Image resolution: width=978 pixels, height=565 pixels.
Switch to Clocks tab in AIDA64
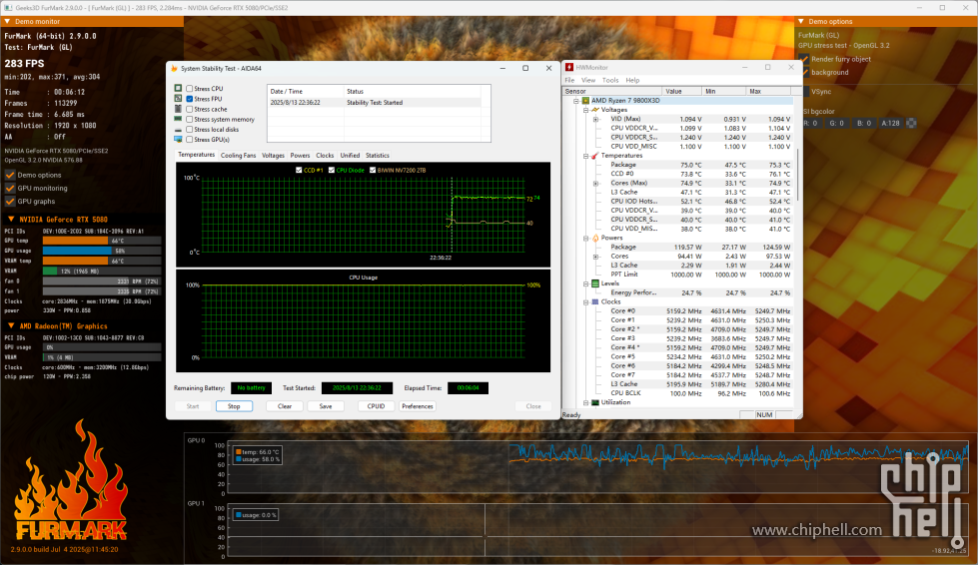pos(325,155)
